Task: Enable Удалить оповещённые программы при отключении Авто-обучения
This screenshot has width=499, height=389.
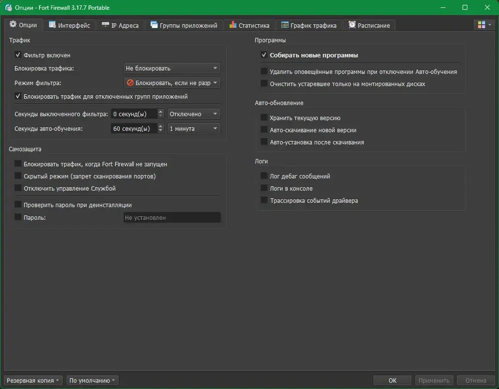Action: 264,71
